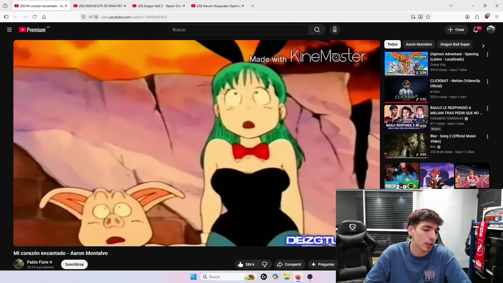Viewport: 503px width, 283px height.
Task: Open the browser home page button
Action: 44,17
